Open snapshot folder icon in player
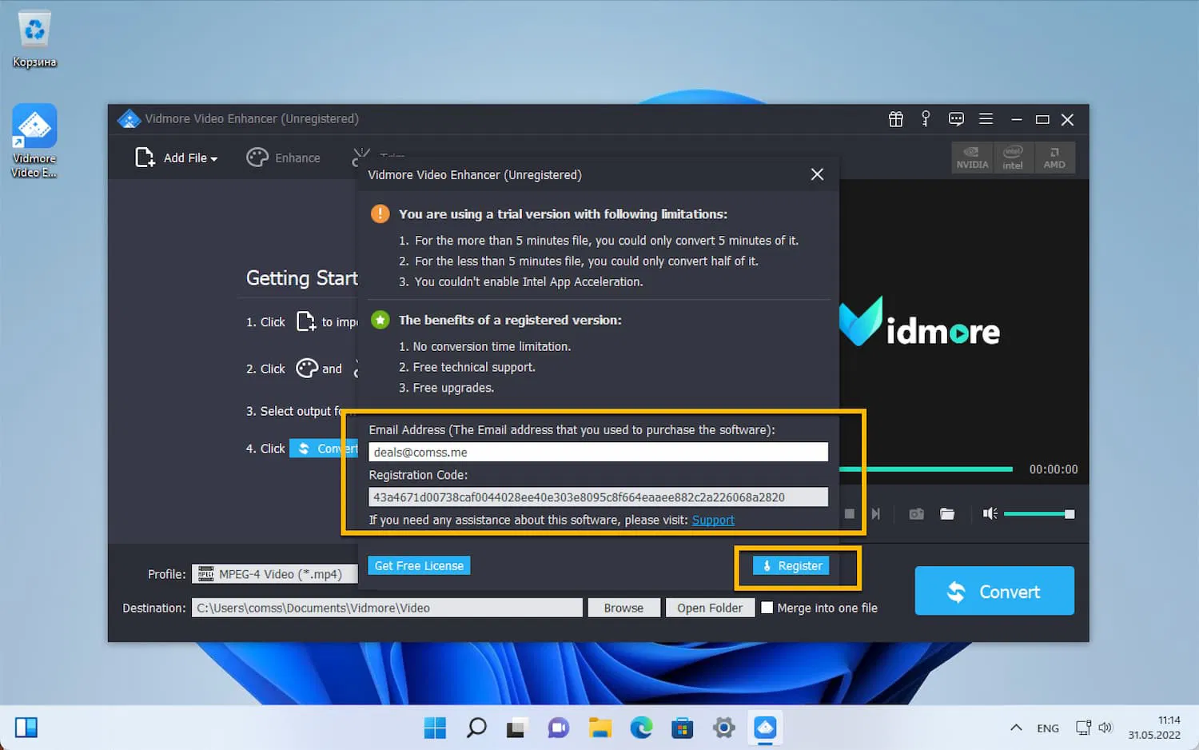1199x750 pixels. [x=947, y=513]
